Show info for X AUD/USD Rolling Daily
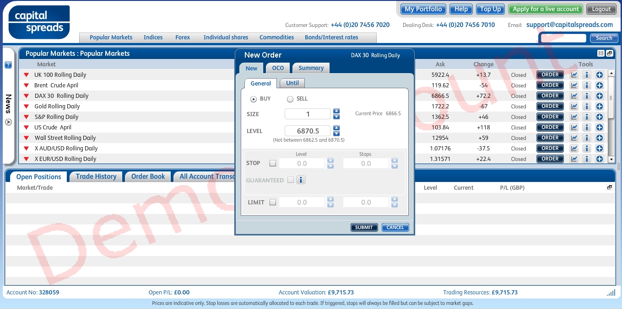The image size is (622, 309). (x=586, y=148)
